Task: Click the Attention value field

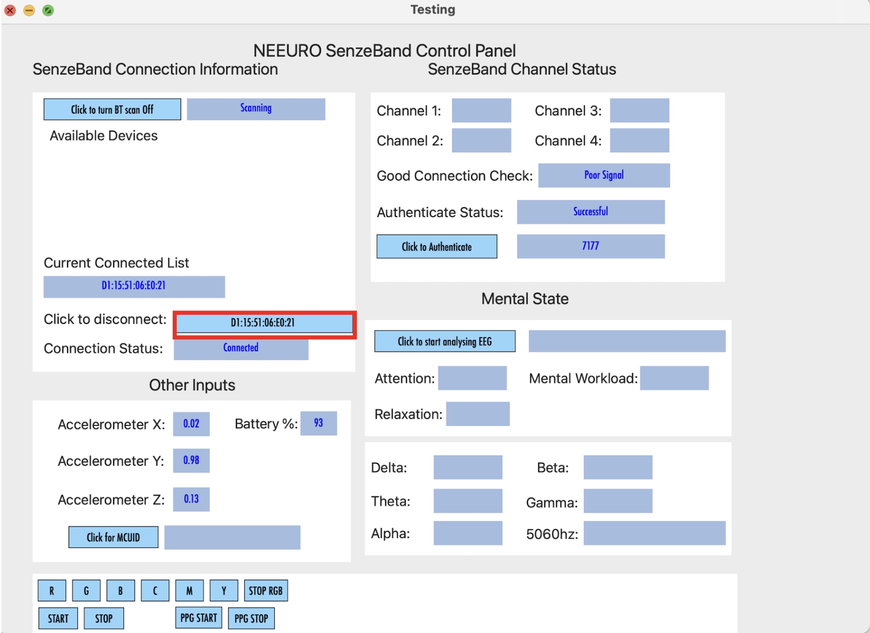Action: 472,378
